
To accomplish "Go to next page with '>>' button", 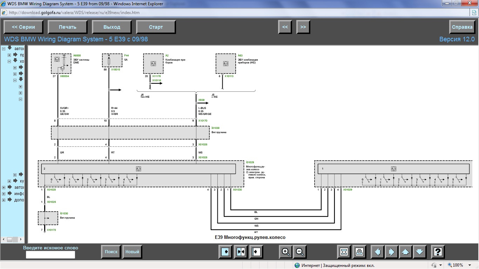I will [303, 27].
